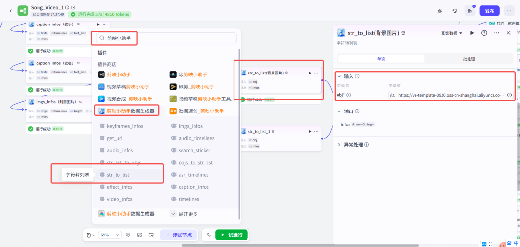
Task: Auto-arrange nodes with grid icon
Action: [140, 235]
